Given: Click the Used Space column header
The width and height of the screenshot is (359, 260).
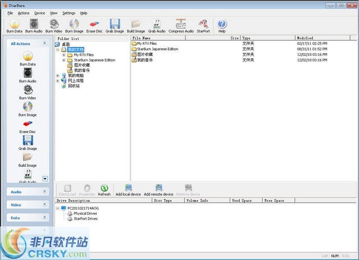Looking at the screenshot, I should point(246,201).
